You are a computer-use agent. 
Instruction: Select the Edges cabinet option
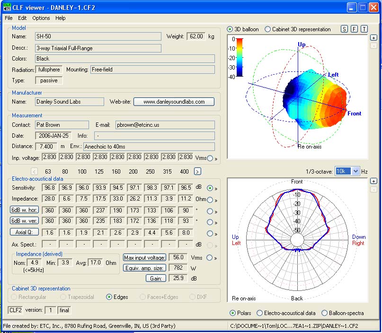pyautogui.click(x=109, y=297)
